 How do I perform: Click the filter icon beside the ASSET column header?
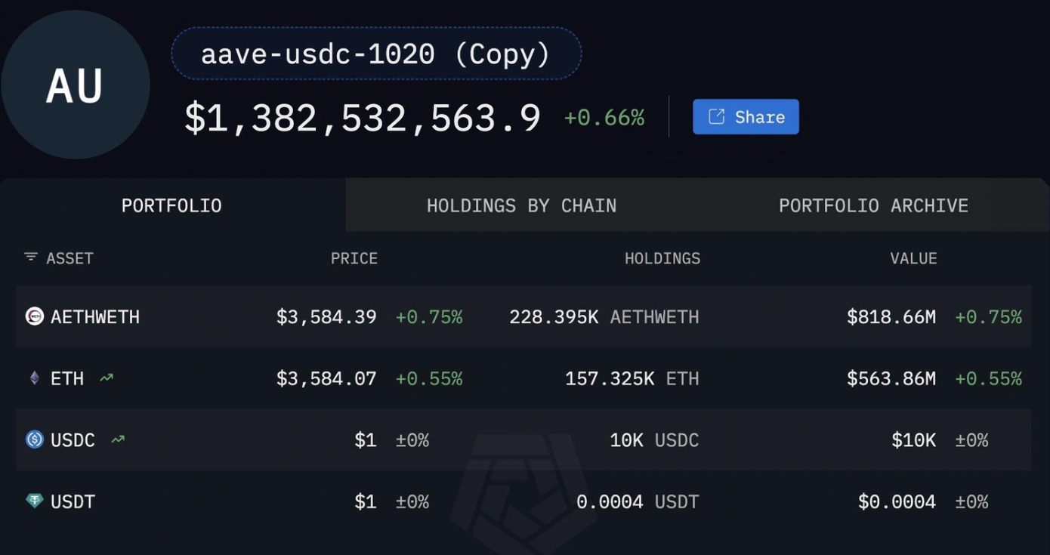[x=29, y=257]
